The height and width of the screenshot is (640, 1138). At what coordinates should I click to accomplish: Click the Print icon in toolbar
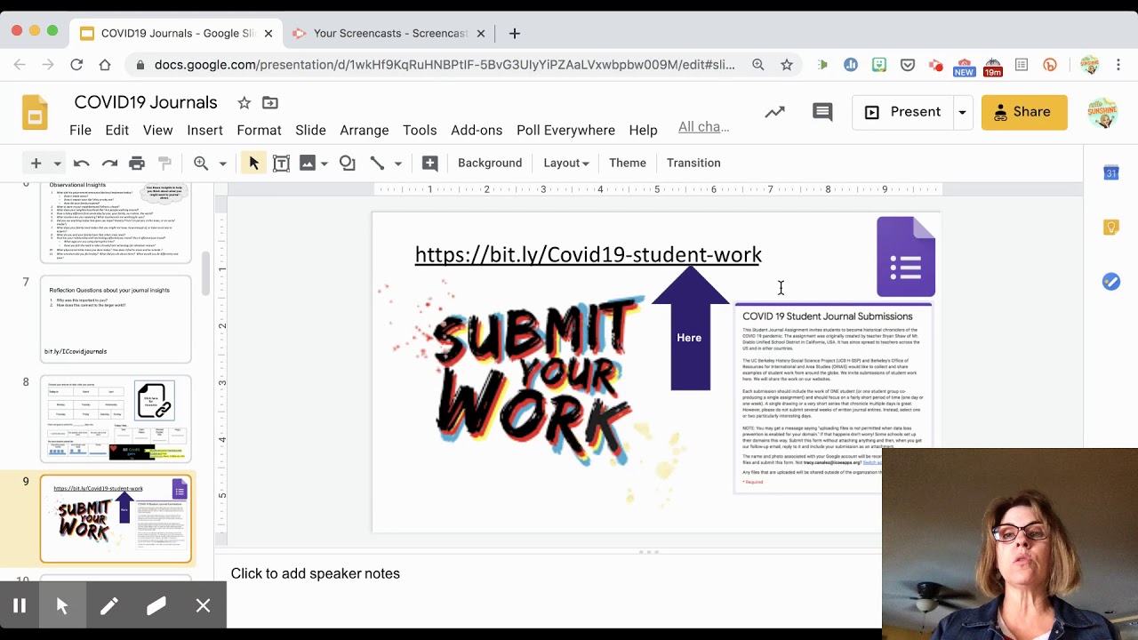click(x=137, y=163)
